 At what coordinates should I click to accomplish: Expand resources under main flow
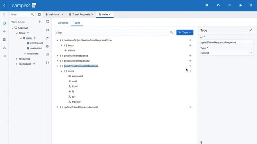point(25,54)
